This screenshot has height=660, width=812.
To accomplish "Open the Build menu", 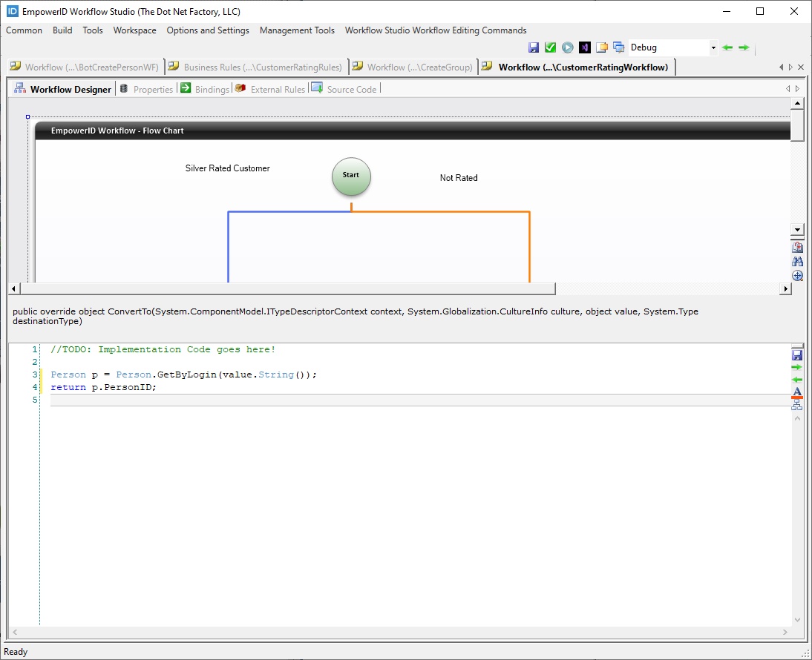I will tap(62, 30).
